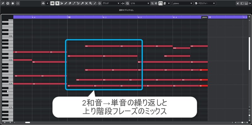Click the part layers stack icon

coord(164,3)
